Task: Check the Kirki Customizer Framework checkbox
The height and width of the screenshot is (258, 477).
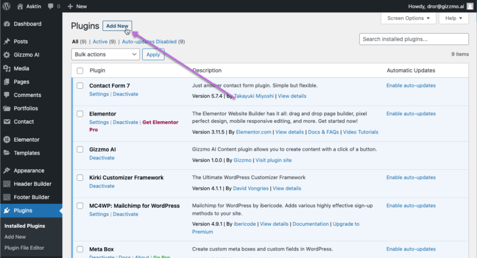Action: coord(80,177)
